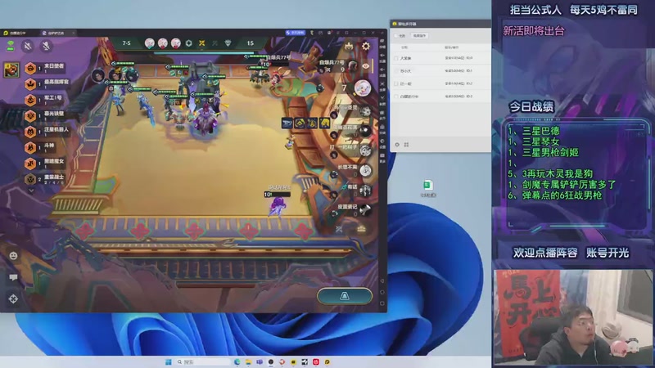This screenshot has width=655, height=368.
Task: Select the last yellow item icon
Action: [324, 123]
